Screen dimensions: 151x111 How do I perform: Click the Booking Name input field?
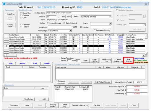coord(79,13)
